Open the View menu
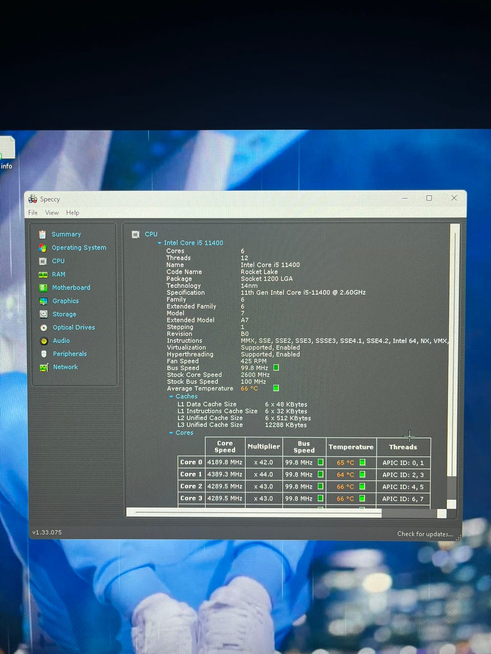 tap(52, 213)
